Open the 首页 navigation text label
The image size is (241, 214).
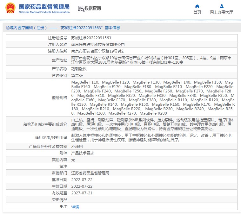point(197,12)
